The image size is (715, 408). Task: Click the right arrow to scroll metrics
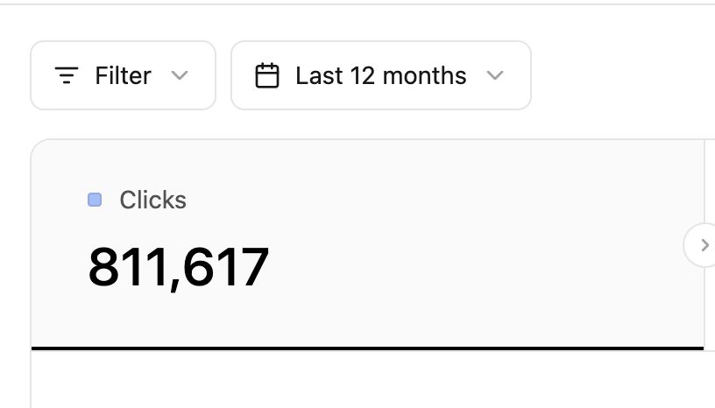click(x=704, y=245)
